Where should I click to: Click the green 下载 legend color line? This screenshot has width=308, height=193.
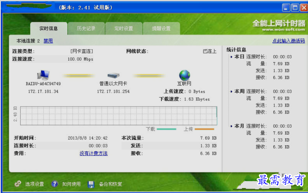(166, 129)
